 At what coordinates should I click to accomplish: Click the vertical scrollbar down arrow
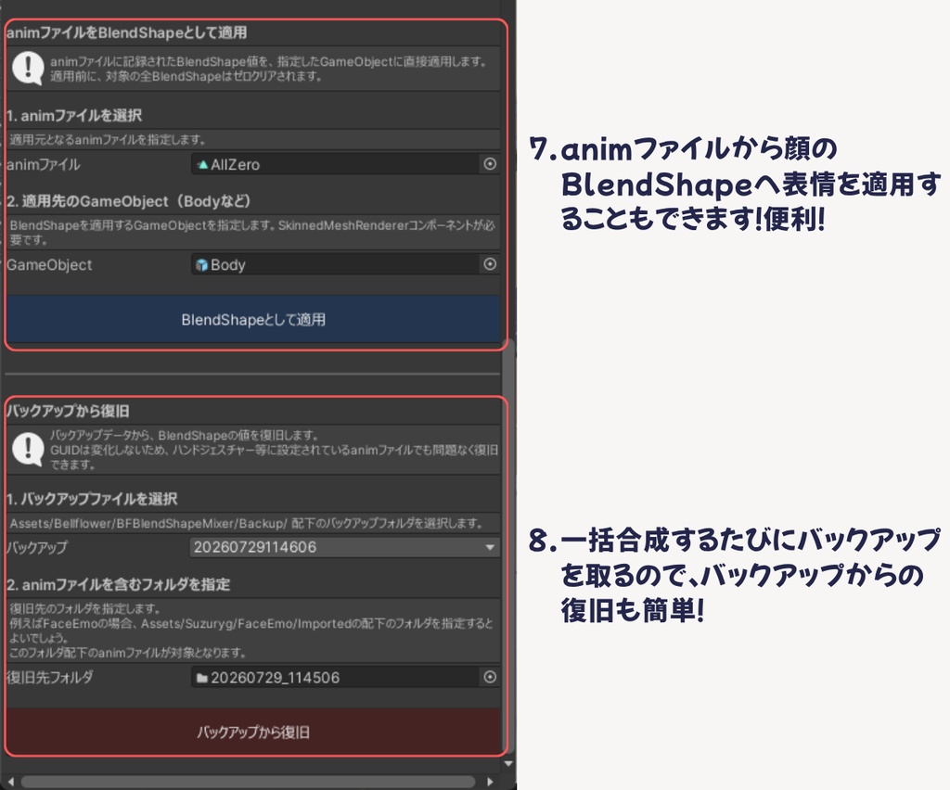(508, 764)
